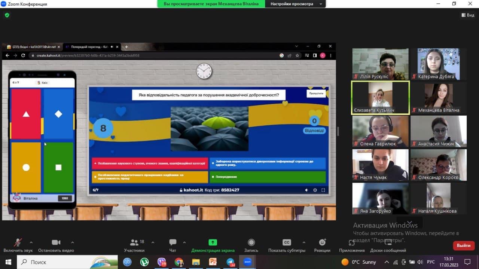479x269 pixels.
Task: Switch input language РУС
Action: click(431, 262)
